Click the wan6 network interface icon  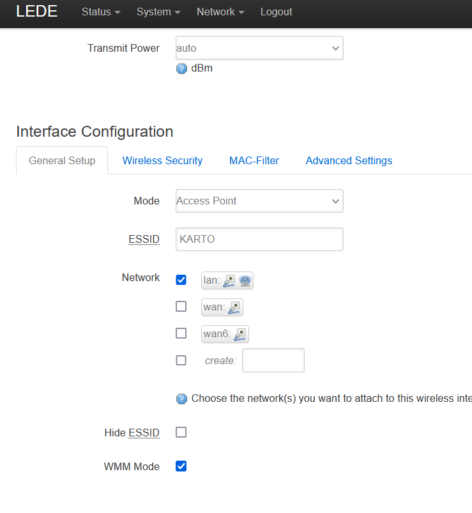pyautogui.click(x=240, y=334)
